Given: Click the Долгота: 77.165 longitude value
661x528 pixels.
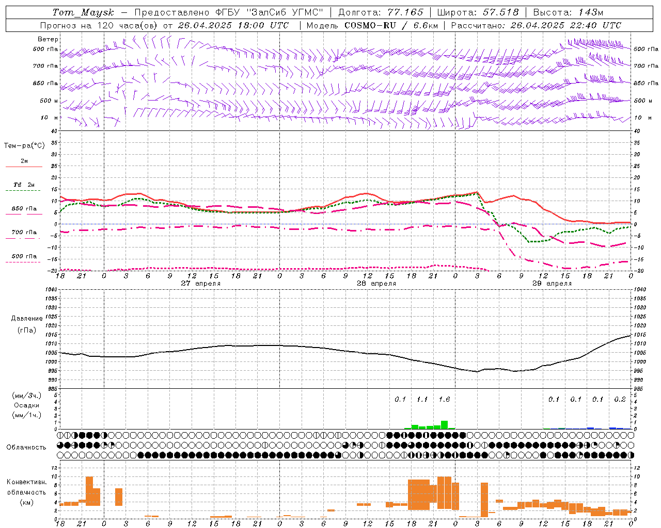Looking at the screenshot, I should [x=381, y=12].
